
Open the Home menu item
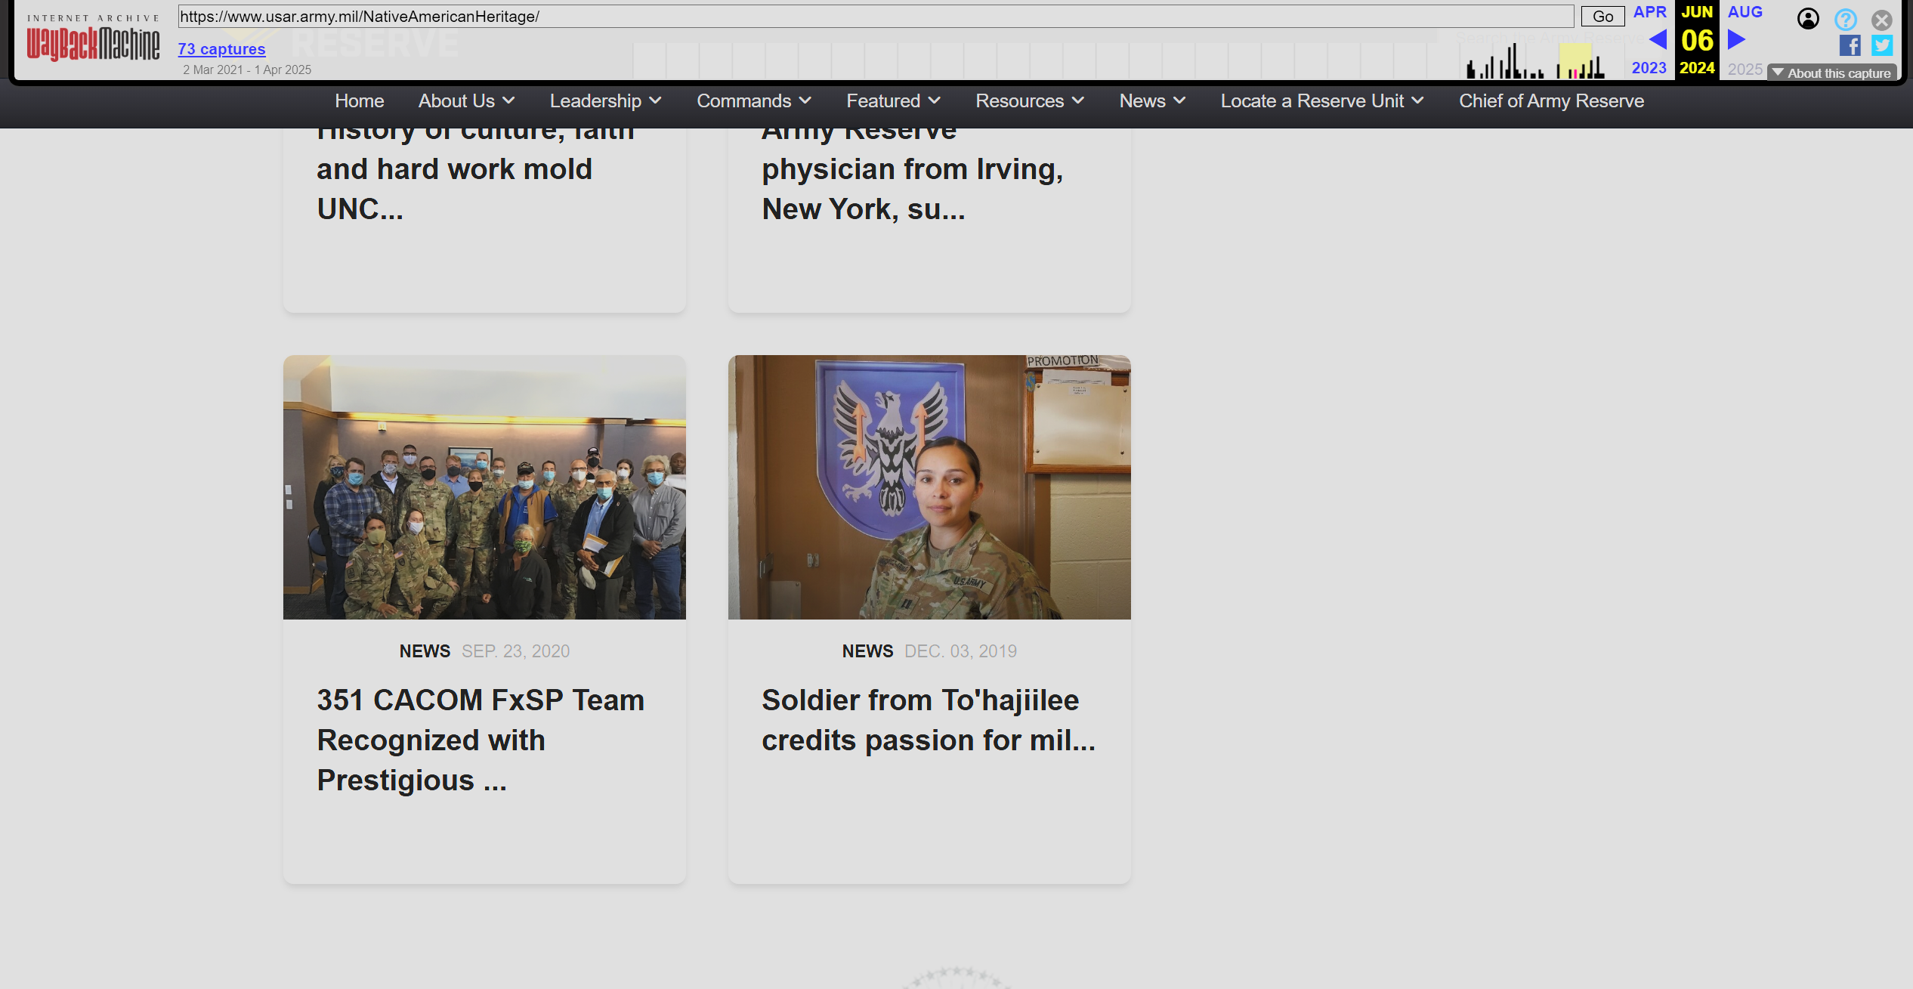click(x=359, y=101)
